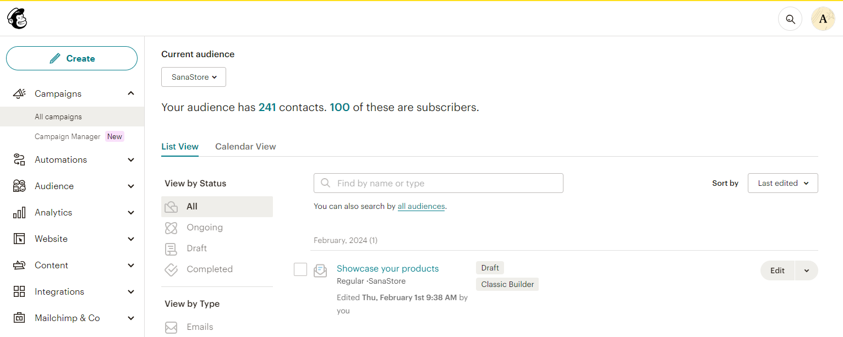843x337 pixels.
Task: Click the February, 2024 (1) group heading
Action: (346, 240)
